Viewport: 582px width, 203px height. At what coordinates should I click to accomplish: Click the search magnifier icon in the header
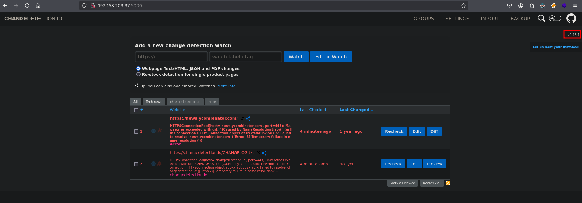541,19
